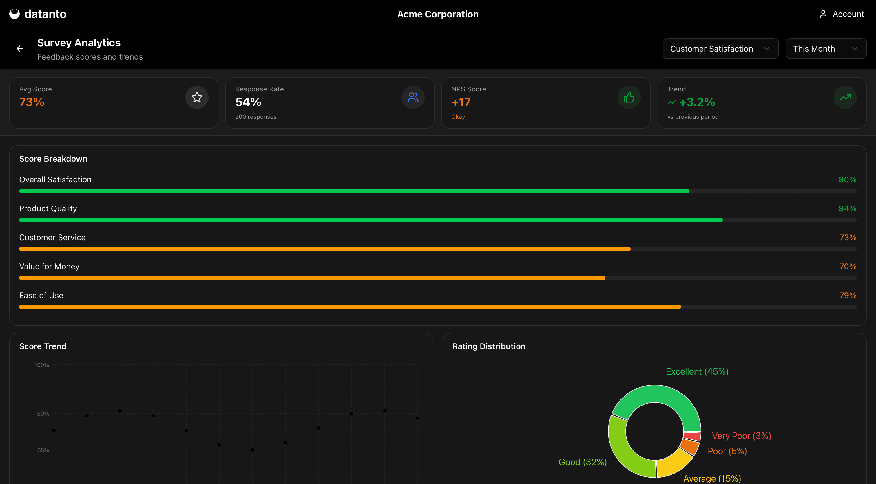Image resolution: width=876 pixels, height=484 pixels.
Task: Click chevron in Customer Satisfaction selector
Action: tap(767, 49)
